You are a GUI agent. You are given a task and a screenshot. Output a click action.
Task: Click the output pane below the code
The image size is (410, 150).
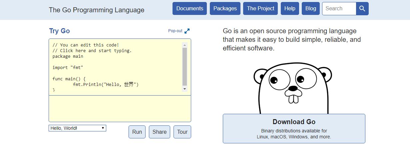(120, 109)
